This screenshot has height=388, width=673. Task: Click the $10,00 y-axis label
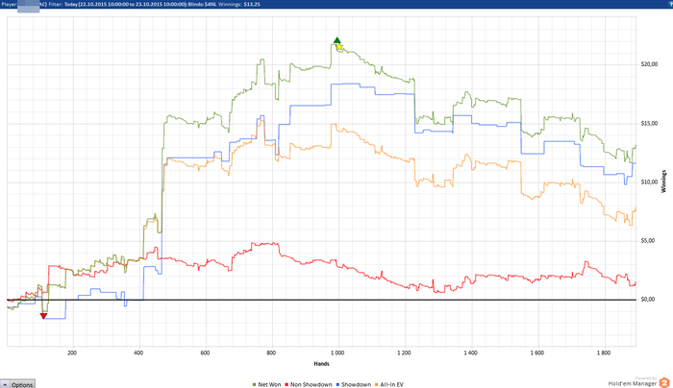click(x=649, y=182)
